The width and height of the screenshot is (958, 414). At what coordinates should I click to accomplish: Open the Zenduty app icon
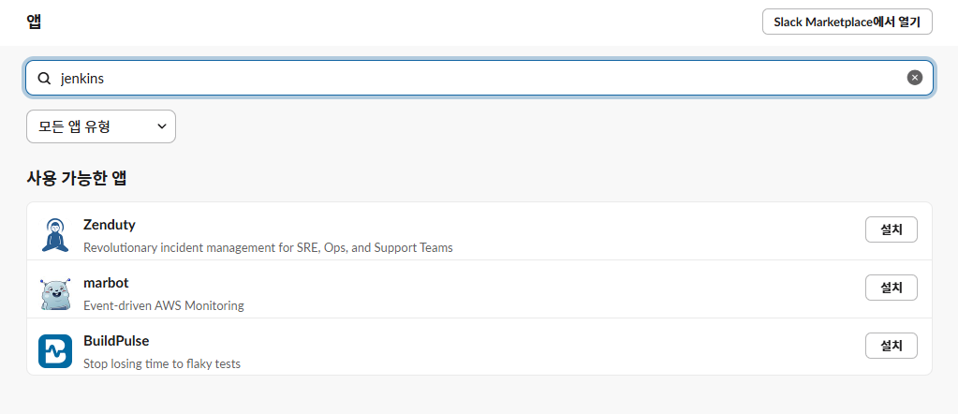[x=55, y=235]
